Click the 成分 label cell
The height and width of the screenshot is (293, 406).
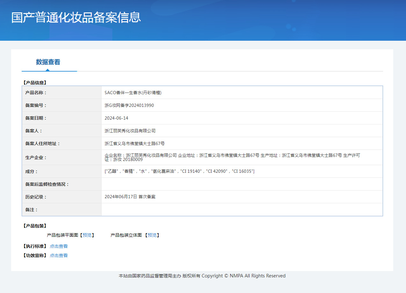point(62,171)
